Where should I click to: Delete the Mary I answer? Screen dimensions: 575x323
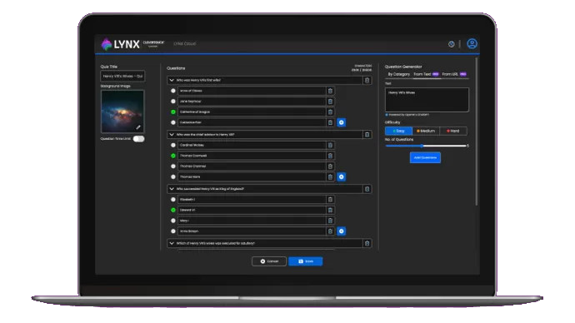coord(330,221)
